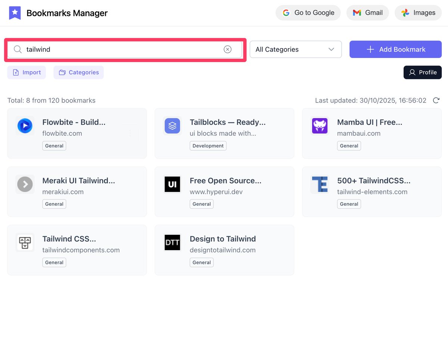Click the DTT favicon for Design to Tailwind
This screenshot has height=356, width=448.
pyautogui.click(x=172, y=242)
